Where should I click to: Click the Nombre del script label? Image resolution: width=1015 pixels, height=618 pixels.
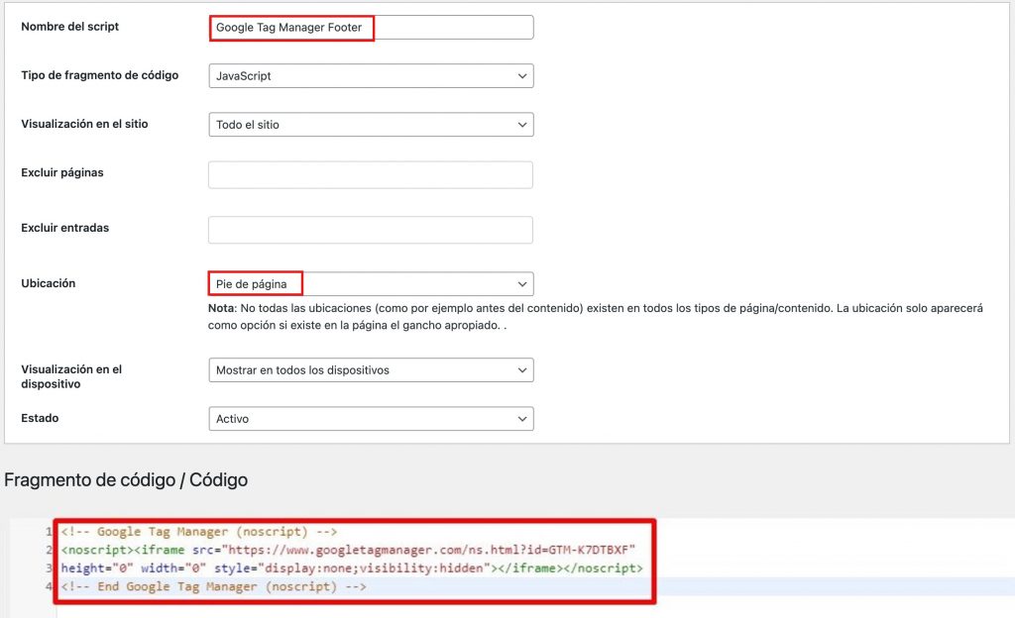tap(69, 27)
